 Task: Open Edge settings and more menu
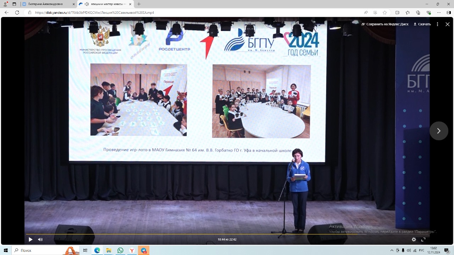[x=439, y=12]
